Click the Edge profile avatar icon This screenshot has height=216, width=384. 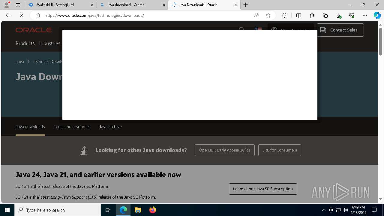coord(7,5)
